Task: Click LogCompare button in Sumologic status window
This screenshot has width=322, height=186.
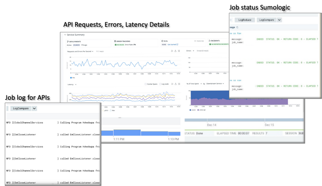Action: [x=266, y=20]
